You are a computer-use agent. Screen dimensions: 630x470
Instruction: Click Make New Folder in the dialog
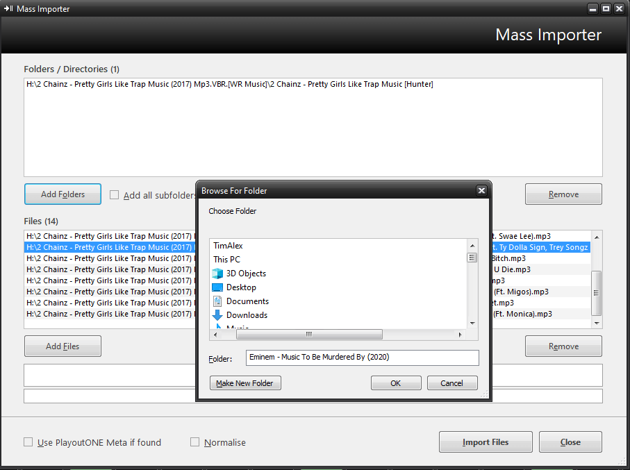(x=245, y=383)
